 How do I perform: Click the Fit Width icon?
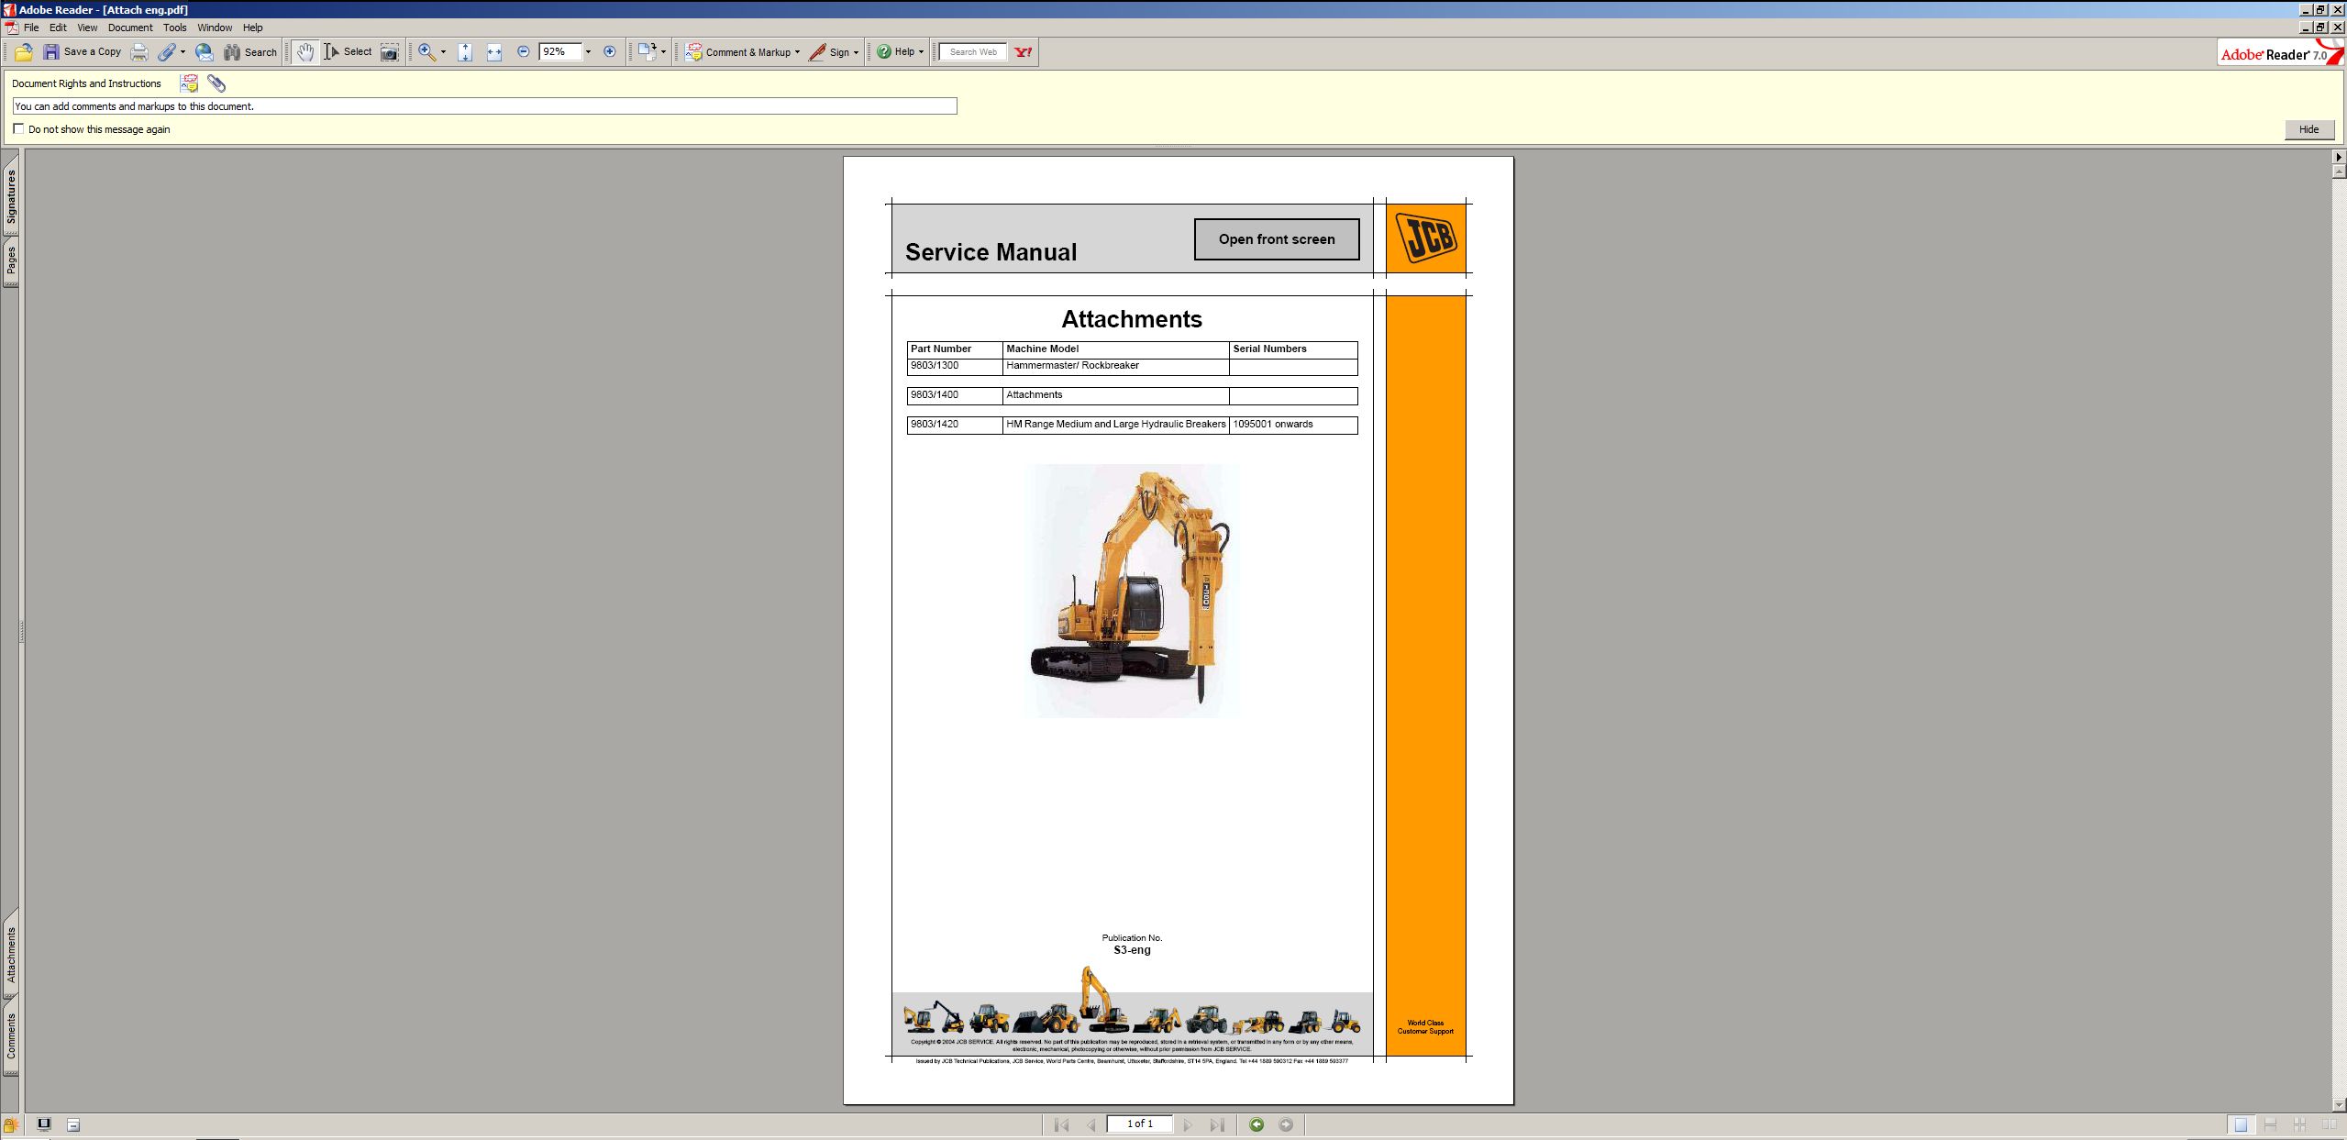(x=494, y=52)
